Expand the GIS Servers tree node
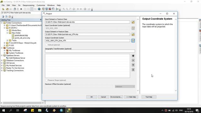Screen dimensions: 201x113 click(2, 63)
